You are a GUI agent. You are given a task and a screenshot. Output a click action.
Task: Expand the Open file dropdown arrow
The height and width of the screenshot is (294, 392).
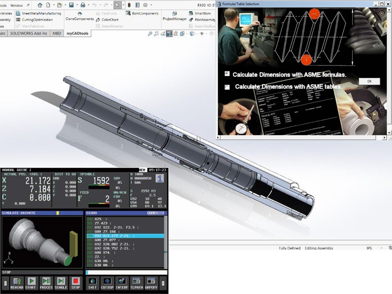click(65, 5)
